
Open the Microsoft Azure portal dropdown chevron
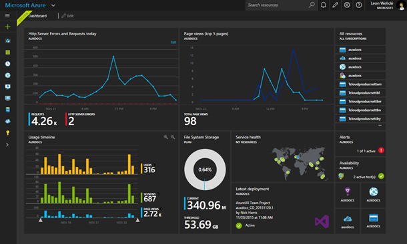[x=53, y=5]
